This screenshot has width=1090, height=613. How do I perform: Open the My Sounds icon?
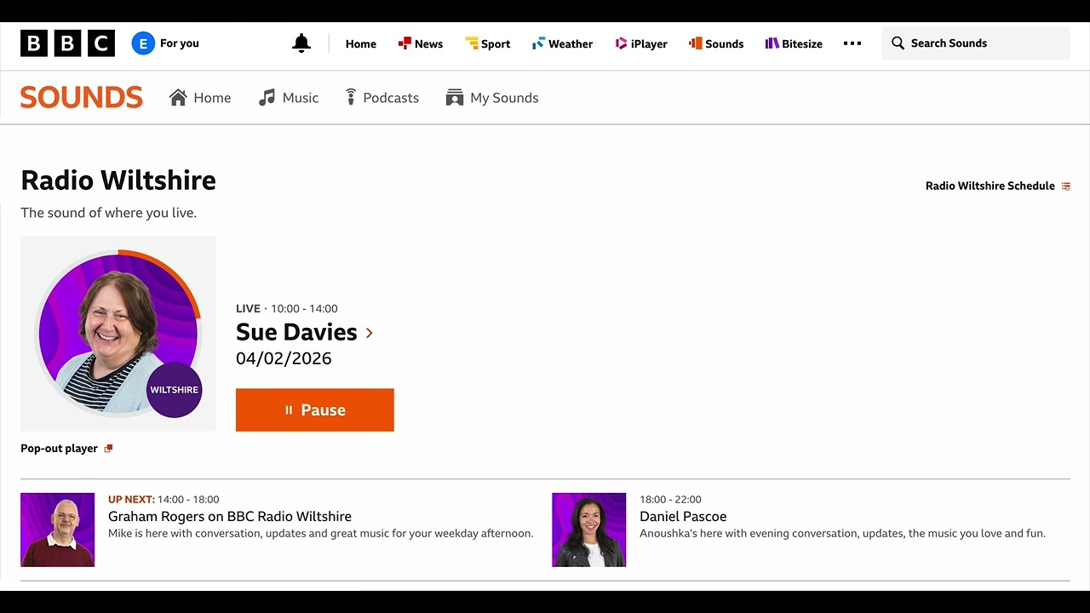click(x=455, y=98)
